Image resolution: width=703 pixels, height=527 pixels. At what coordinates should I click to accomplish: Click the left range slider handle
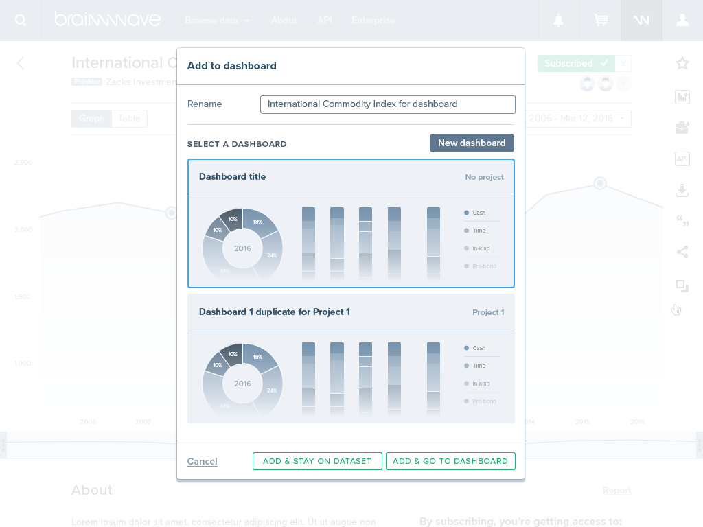(x=3, y=445)
